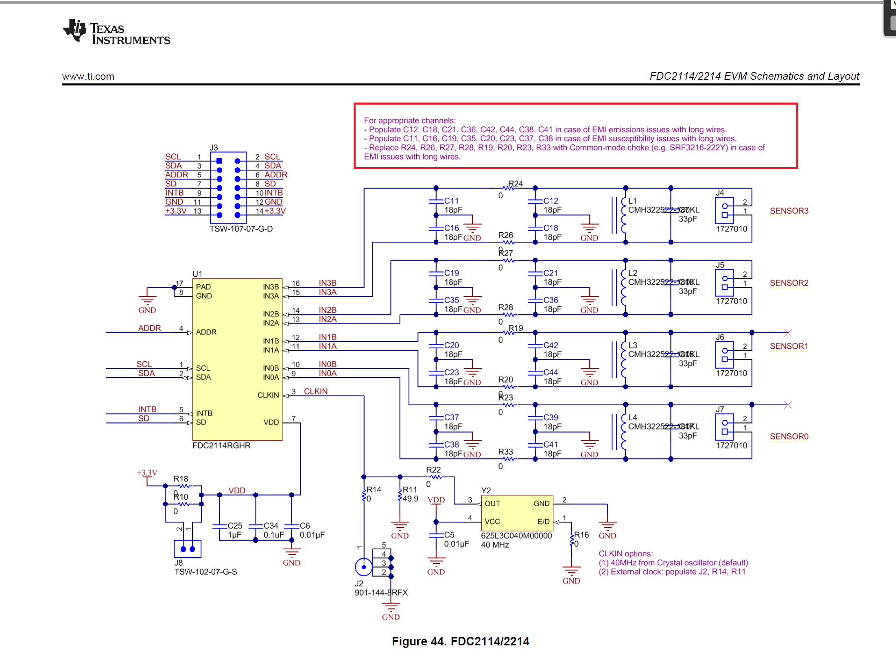Select the page header 'FDC2114/2214 EVM Schematics and Layout'
This screenshot has width=896, height=658.
point(754,76)
